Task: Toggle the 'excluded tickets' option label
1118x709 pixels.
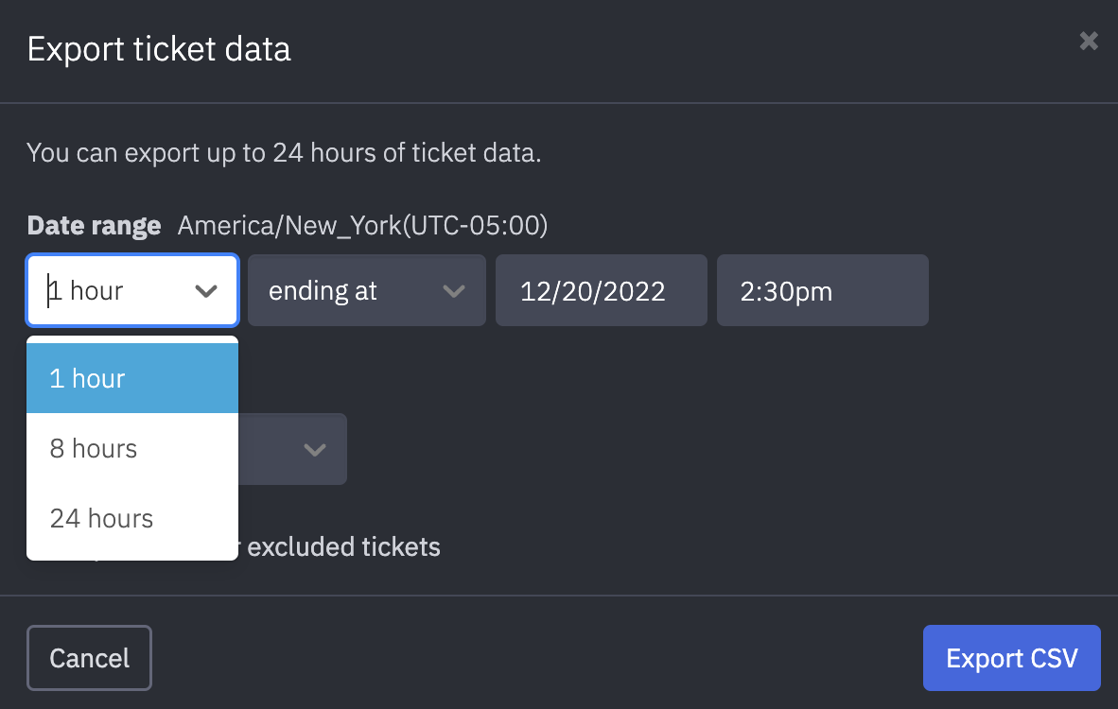Action: (x=344, y=546)
